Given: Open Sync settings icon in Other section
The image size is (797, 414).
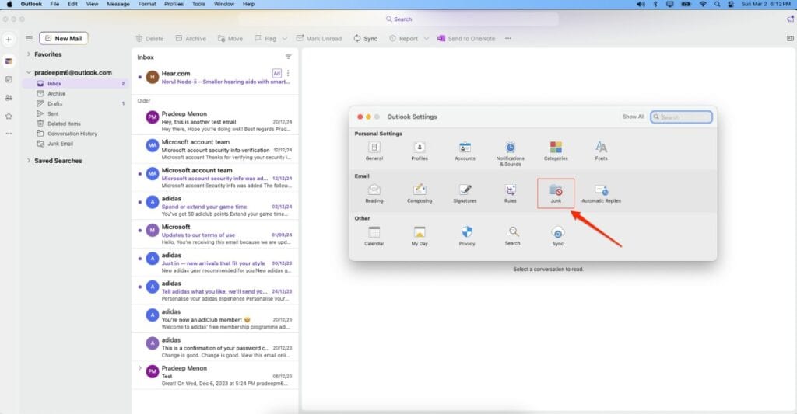Looking at the screenshot, I should [557, 236].
